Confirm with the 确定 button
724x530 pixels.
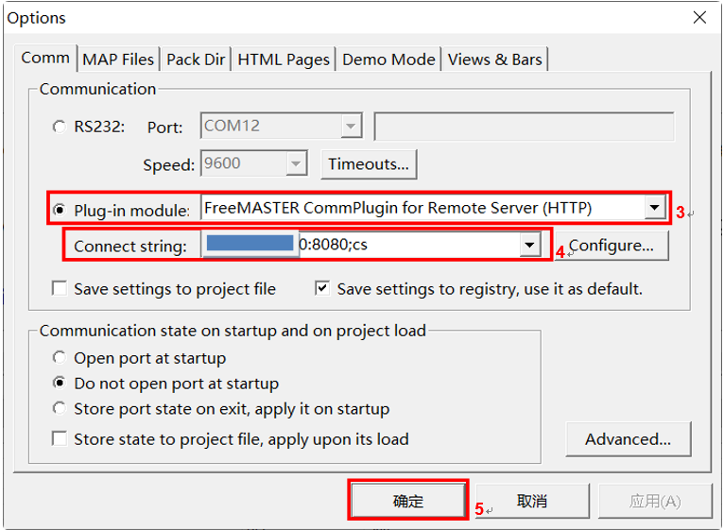pyautogui.click(x=408, y=502)
